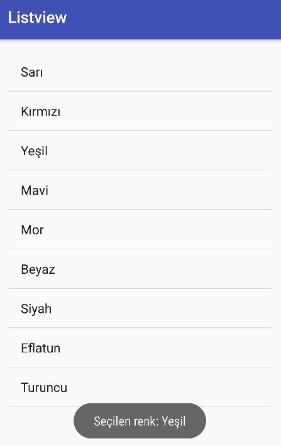This screenshot has height=446, width=281.
Task: Tap the Turuncu list entry
Action: [140, 387]
